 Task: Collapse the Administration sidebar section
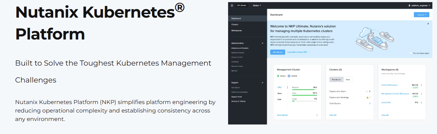[262, 43]
